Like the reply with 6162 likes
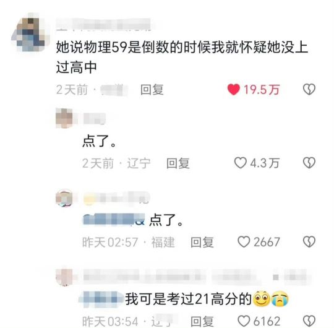Image resolution: width=334 pixels, height=328 pixels. pos(244,321)
